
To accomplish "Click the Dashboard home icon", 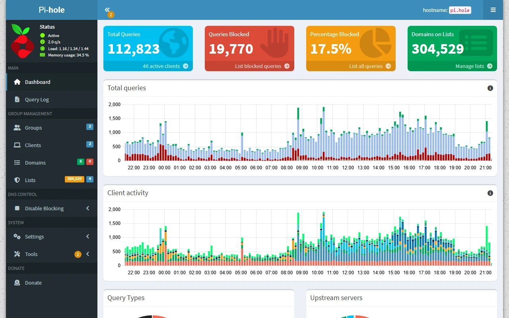I will [x=17, y=82].
